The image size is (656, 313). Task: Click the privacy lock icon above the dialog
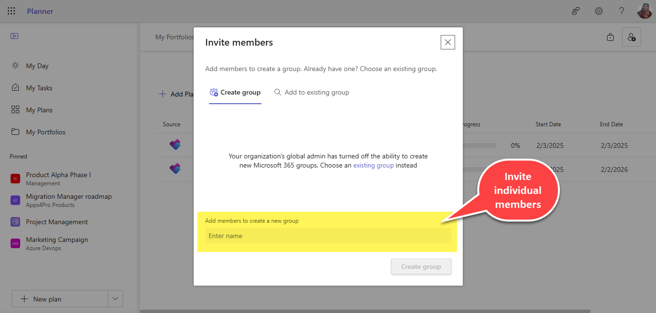click(610, 36)
